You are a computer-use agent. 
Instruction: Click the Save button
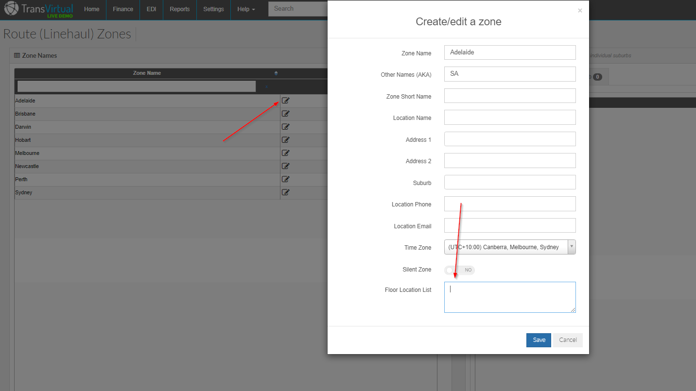coord(539,340)
